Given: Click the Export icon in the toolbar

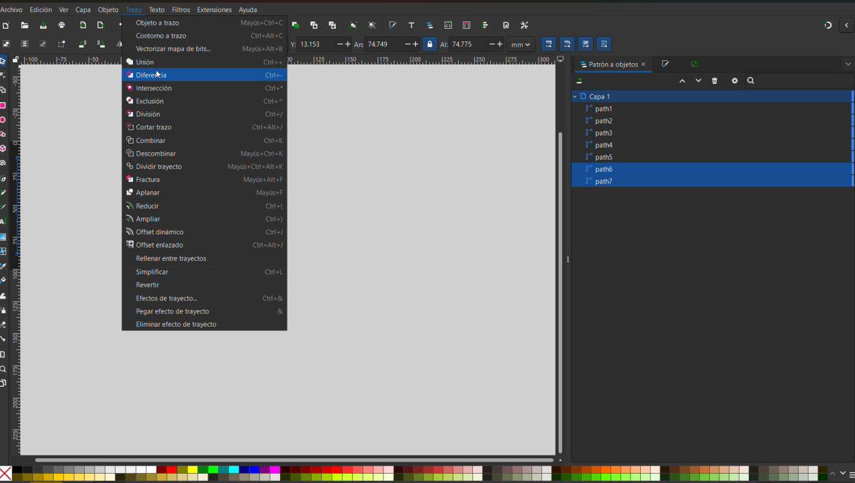Looking at the screenshot, I should point(101,25).
